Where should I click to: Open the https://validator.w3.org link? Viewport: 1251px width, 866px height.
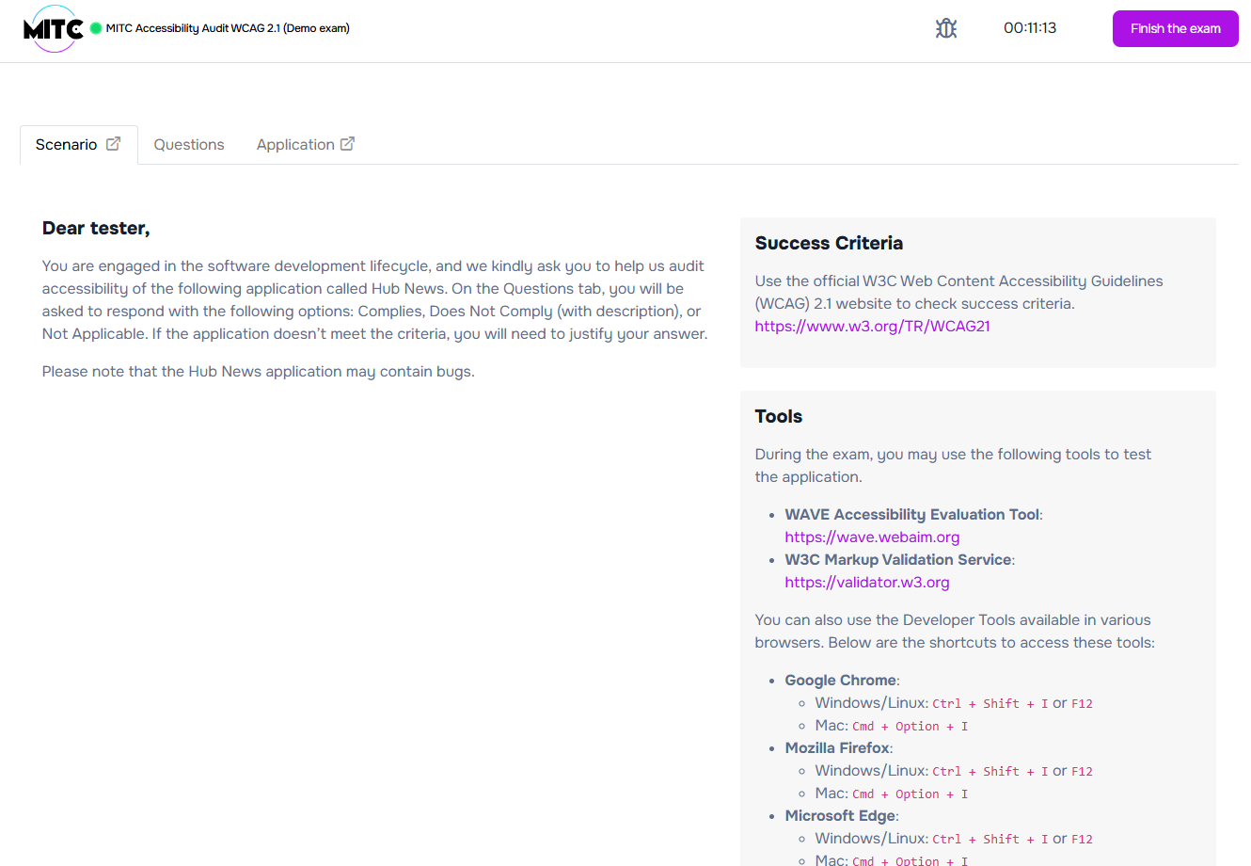point(866,582)
